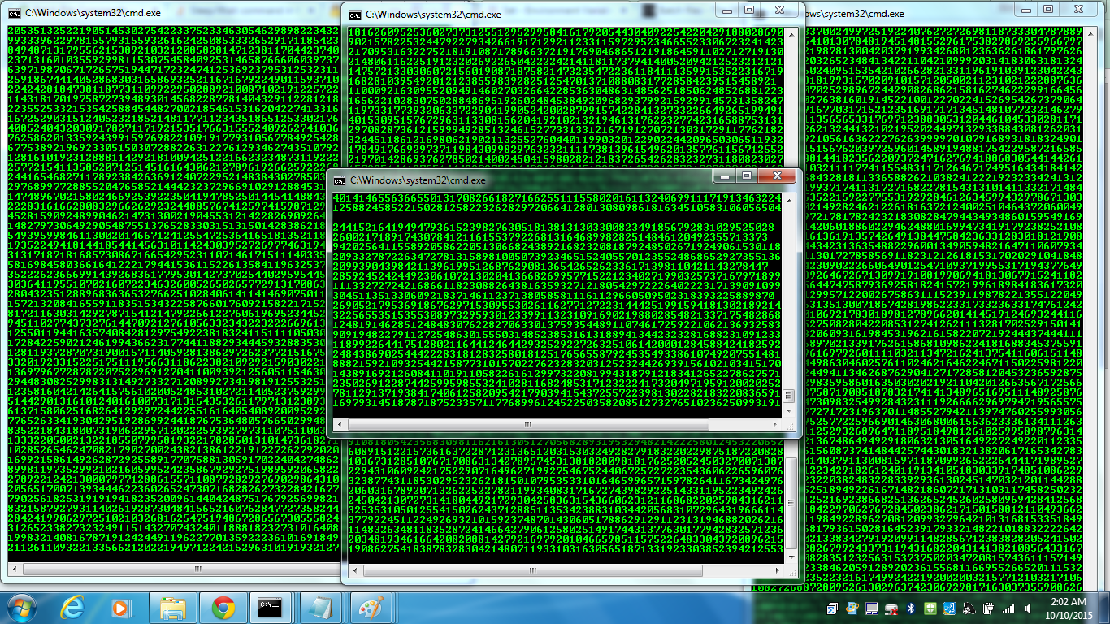1110x624 pixels.
Task: Open the calendar by clicking the tray clock
Action: [1069, 609]
